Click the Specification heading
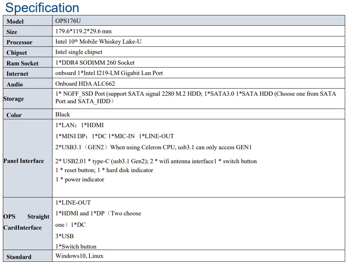This screenshot has width=348, height=270. pos(42,7)
